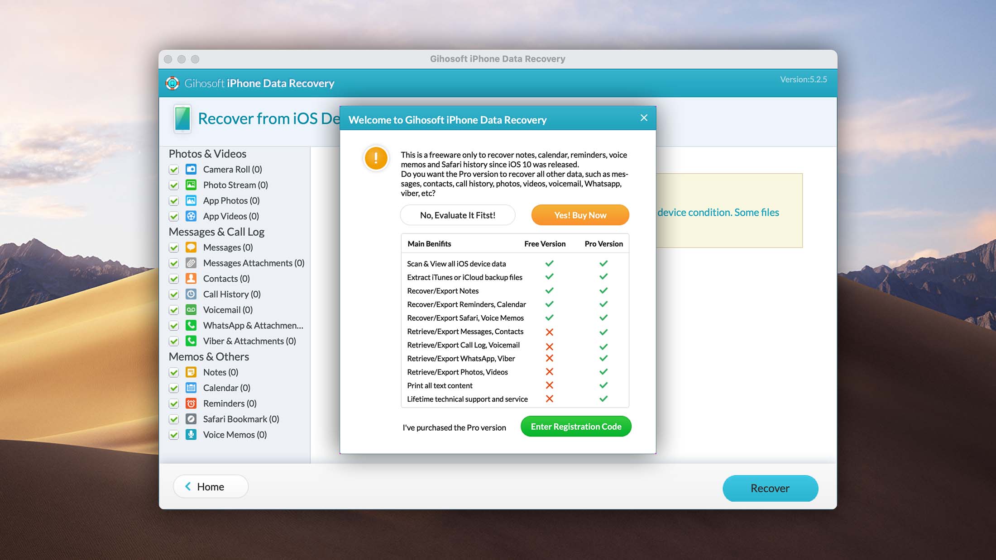
Task: Click the Retrieve/Export WhatsApp, Viber row
Action: pos(515,359)
